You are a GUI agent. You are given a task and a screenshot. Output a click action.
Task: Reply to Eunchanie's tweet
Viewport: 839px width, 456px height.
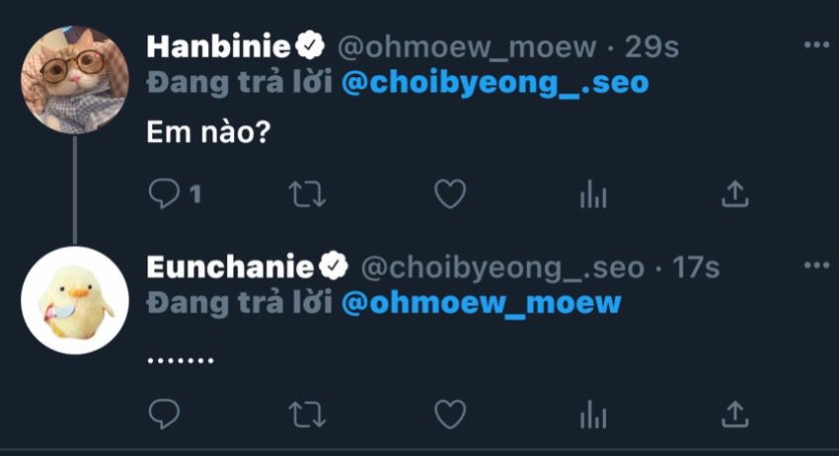[x=164, y=414]
